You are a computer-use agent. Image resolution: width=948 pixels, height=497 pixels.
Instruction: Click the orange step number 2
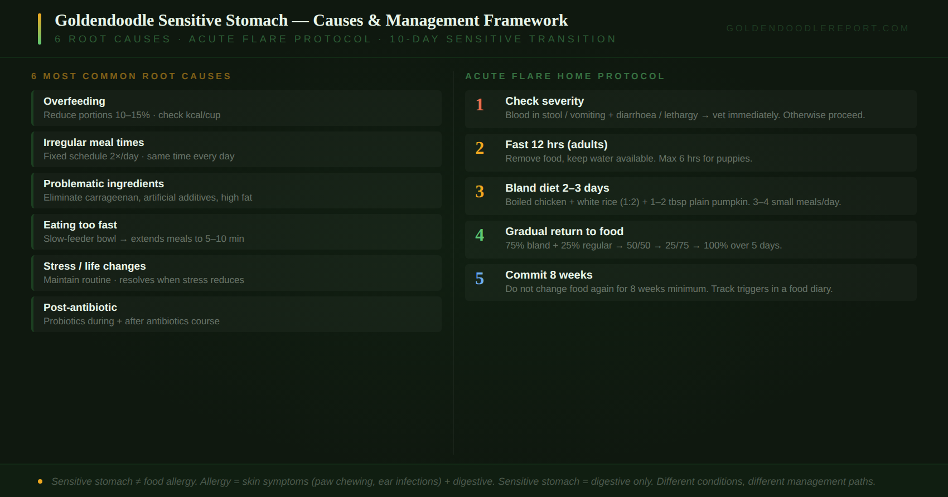(x=480, y=148)
